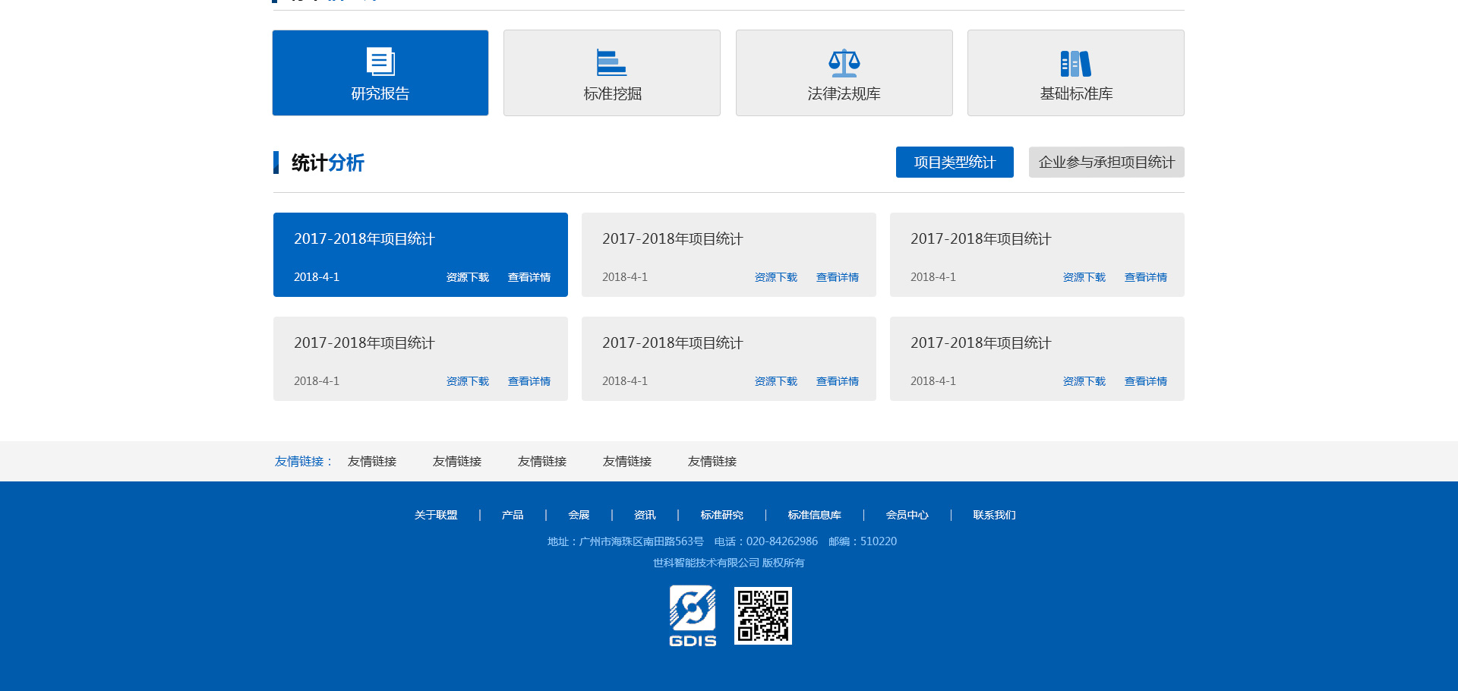Open the top-middle card's 2017-2018年项目统计 title
The height and width of the screenshot is (691, 1458).
672,239
